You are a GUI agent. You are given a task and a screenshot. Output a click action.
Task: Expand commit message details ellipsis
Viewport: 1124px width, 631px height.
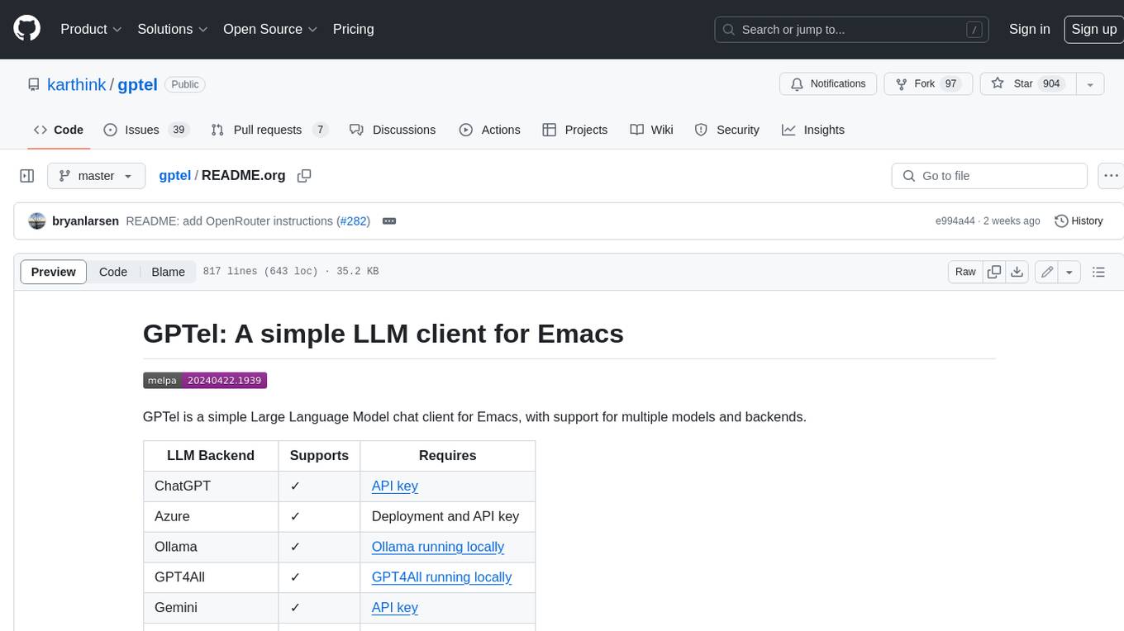point(389,221)
